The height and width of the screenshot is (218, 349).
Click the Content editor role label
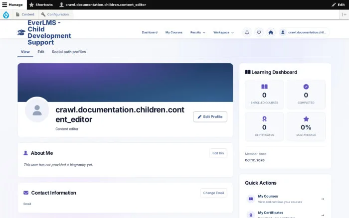(x=67, y=129)
